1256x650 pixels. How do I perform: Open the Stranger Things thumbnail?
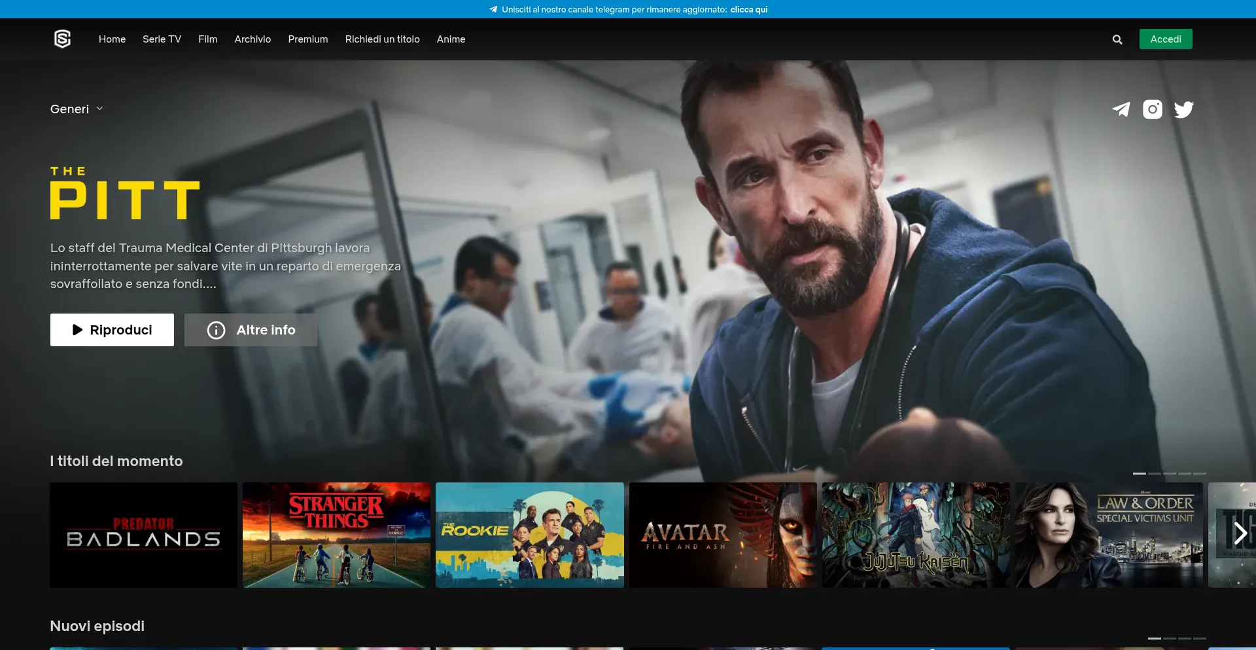click(x=336, y=535)
